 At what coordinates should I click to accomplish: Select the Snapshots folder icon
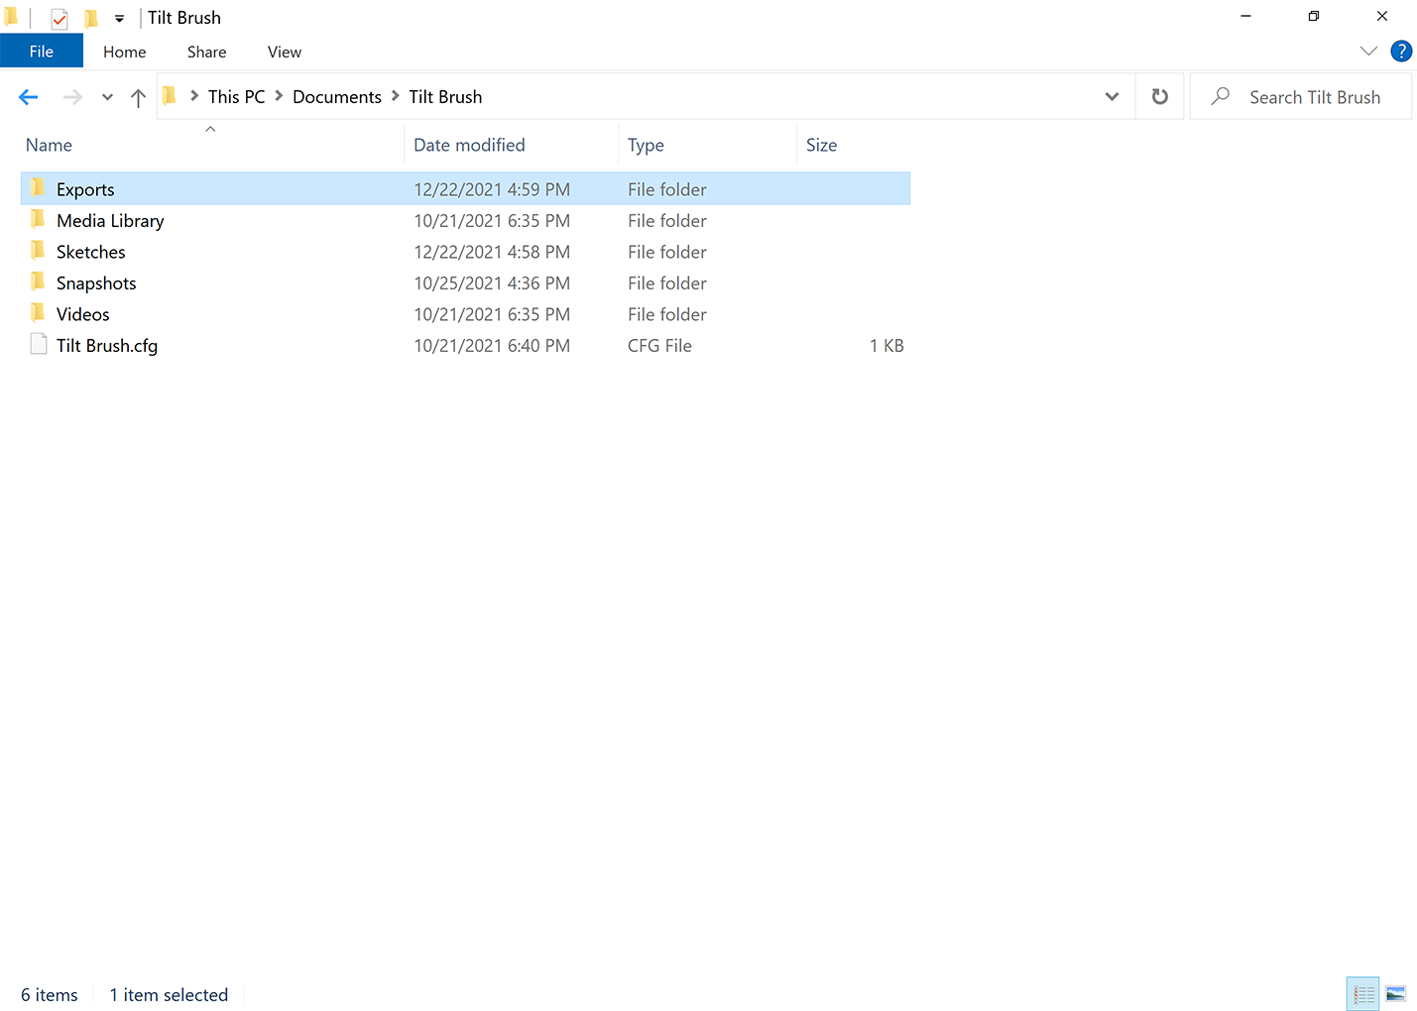pyautogui.click(x=39, y=282)
